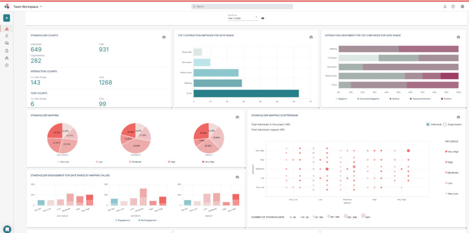The width and height of the screenshot is (469, 233).
Task: Toggle Moderate legend under pie charts
Action: [x=135, y=162]
